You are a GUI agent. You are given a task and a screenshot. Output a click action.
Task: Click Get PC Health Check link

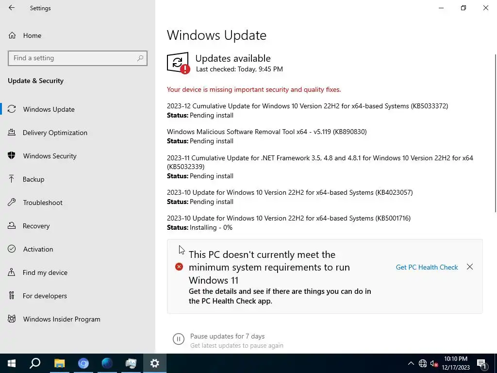427,267
